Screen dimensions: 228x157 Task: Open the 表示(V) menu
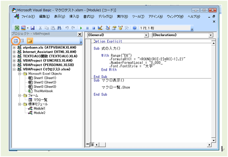[x=60, y=17]
